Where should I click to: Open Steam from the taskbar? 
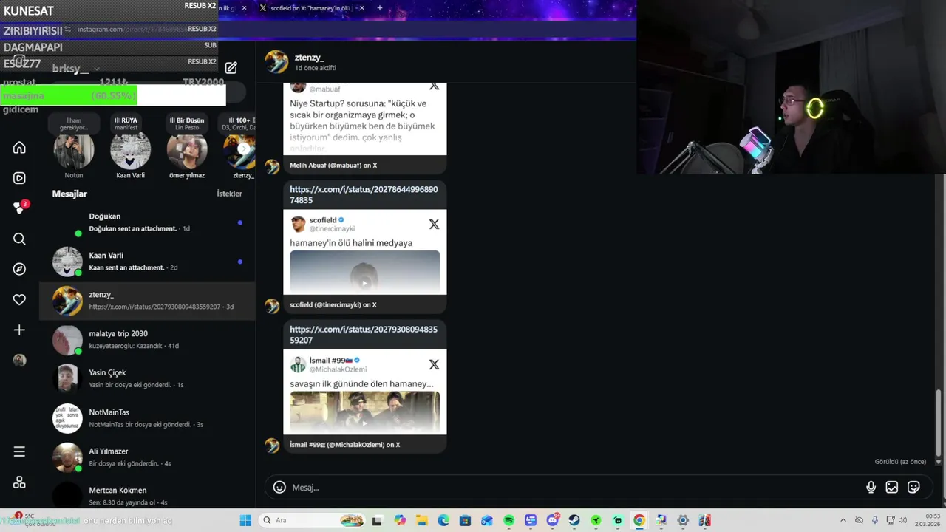574,520
